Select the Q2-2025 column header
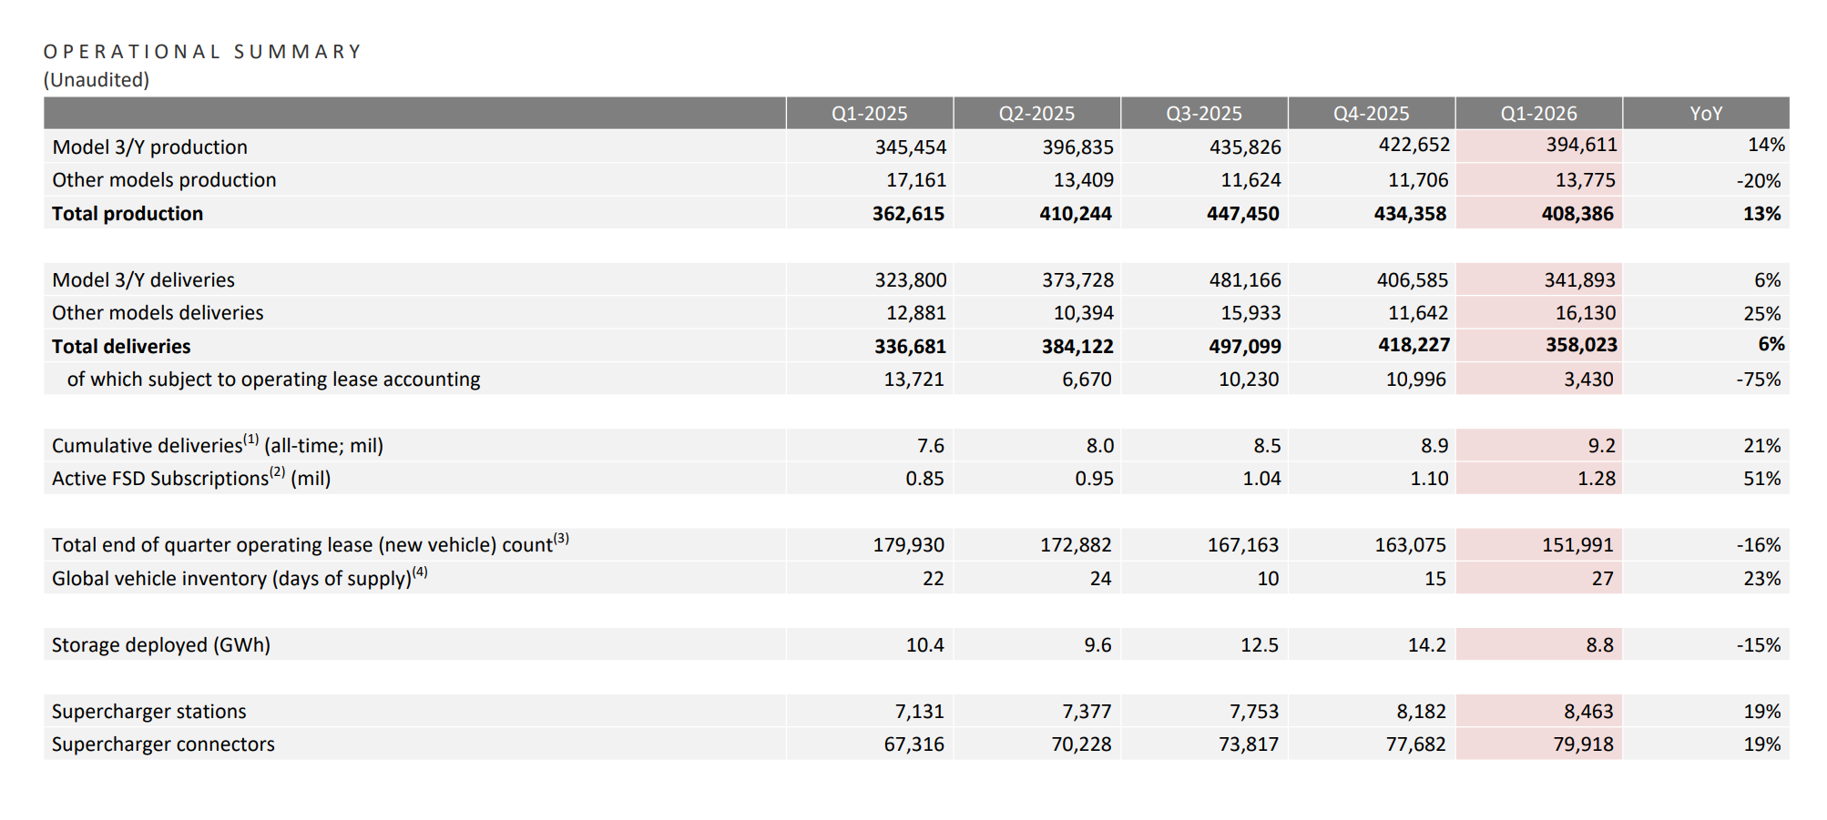This screenshot has height=820, width=1827. coord(1036,114)
